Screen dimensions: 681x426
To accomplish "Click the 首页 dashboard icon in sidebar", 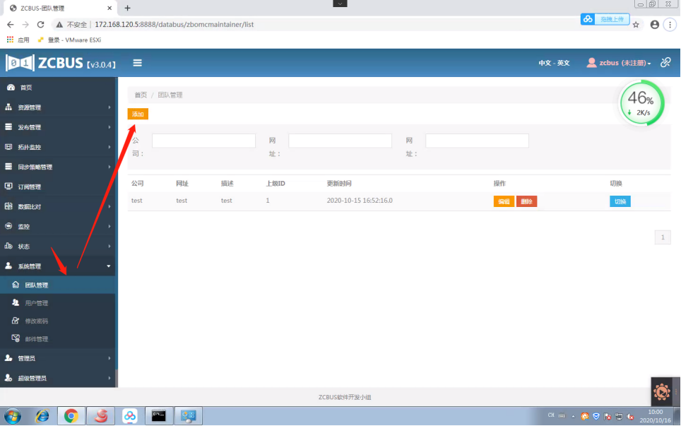I will click(x=11, y=88).
